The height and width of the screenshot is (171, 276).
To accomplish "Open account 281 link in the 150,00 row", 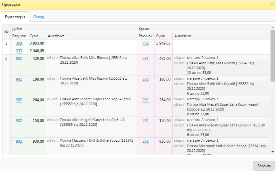I will pos(146,121).
